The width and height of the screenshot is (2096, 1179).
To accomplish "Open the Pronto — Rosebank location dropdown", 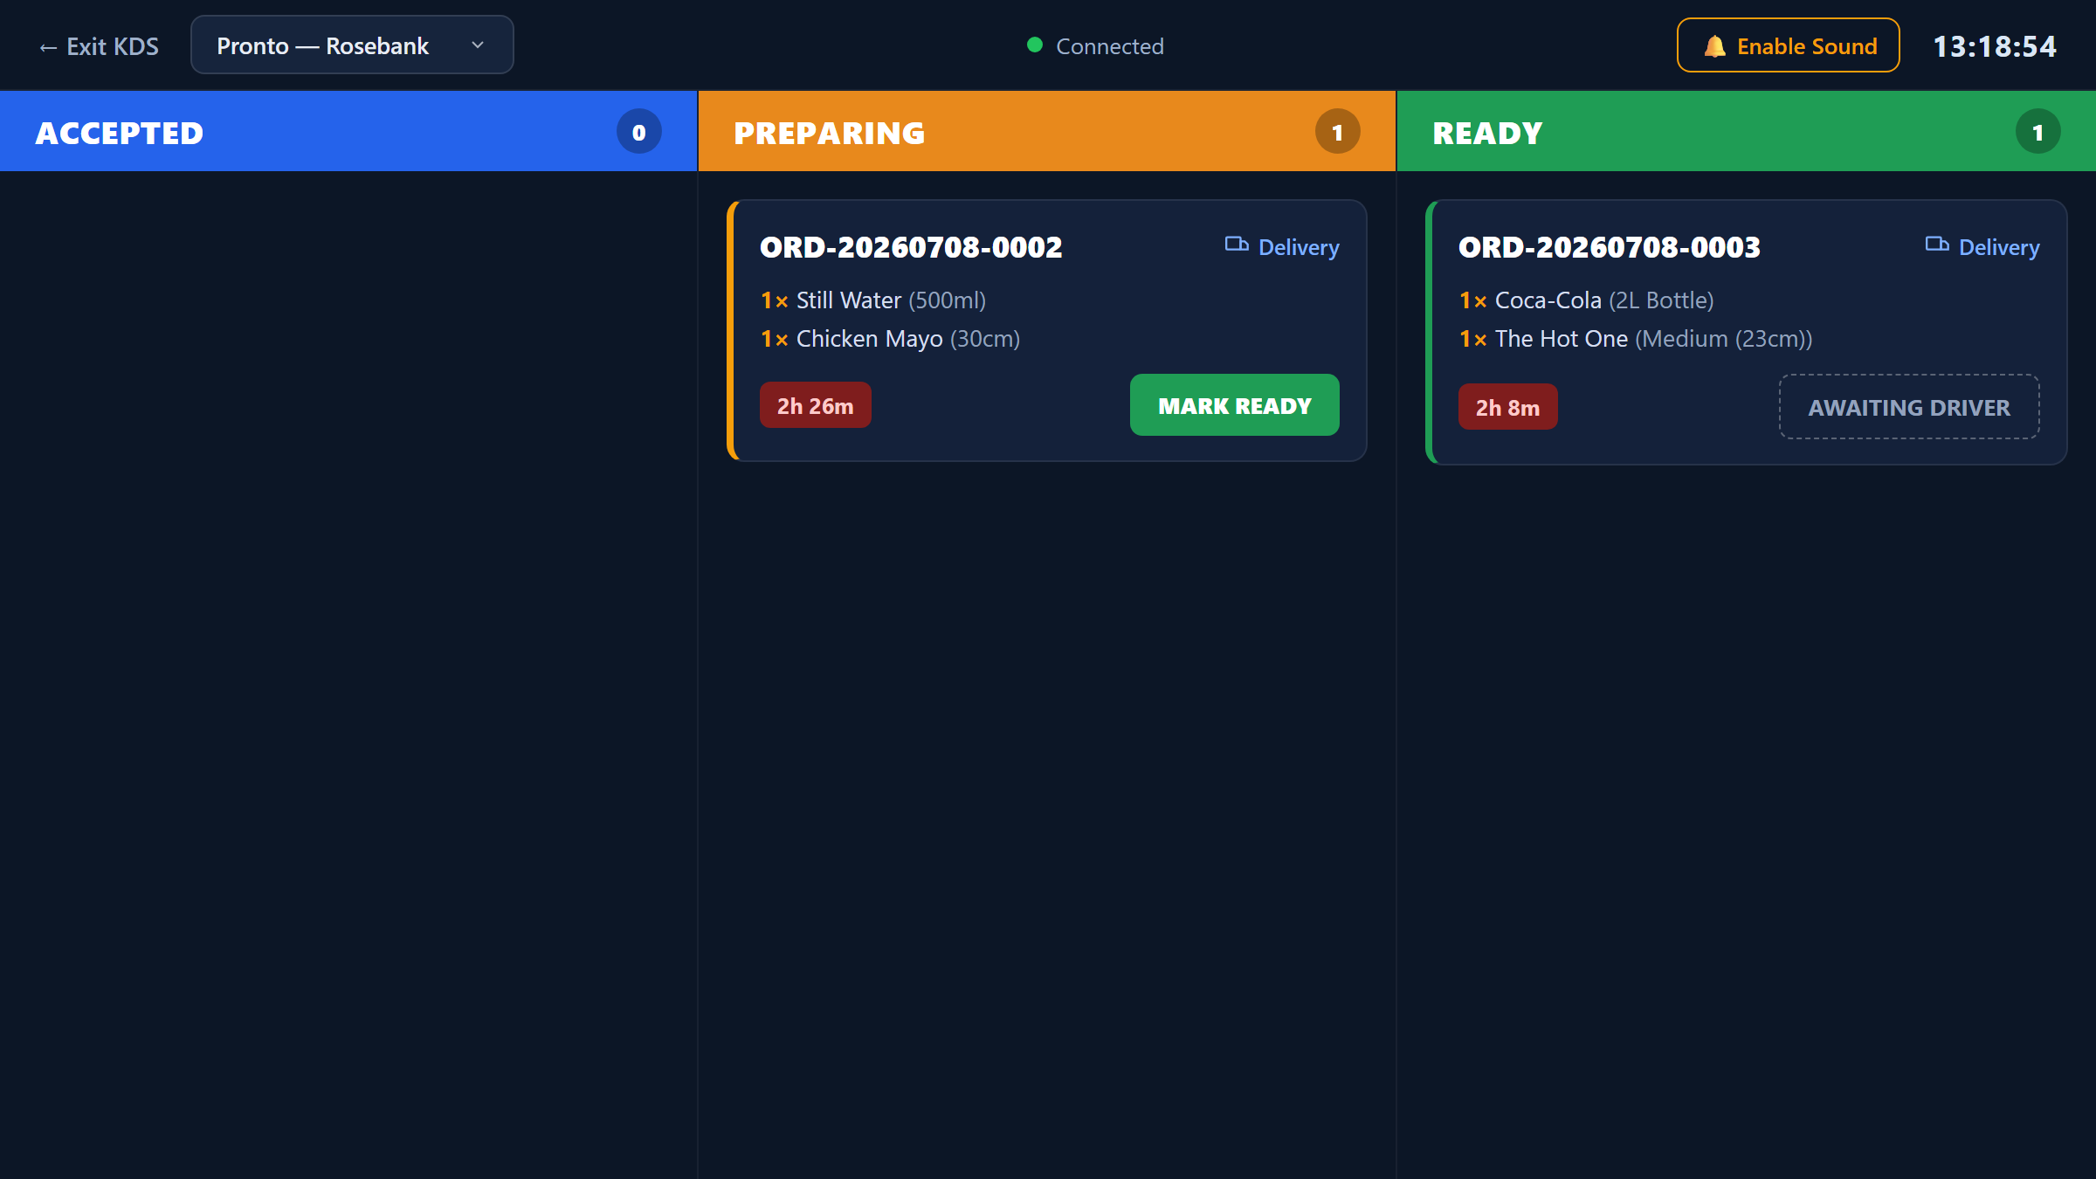I will (x=352, y=45).
